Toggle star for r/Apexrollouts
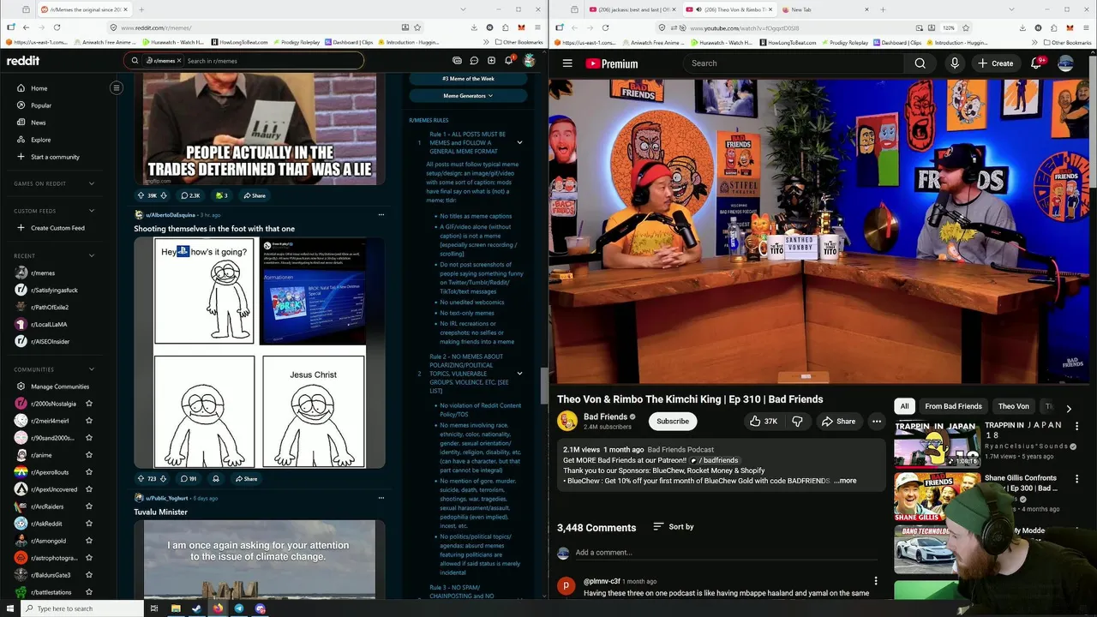 coord(89,472)
